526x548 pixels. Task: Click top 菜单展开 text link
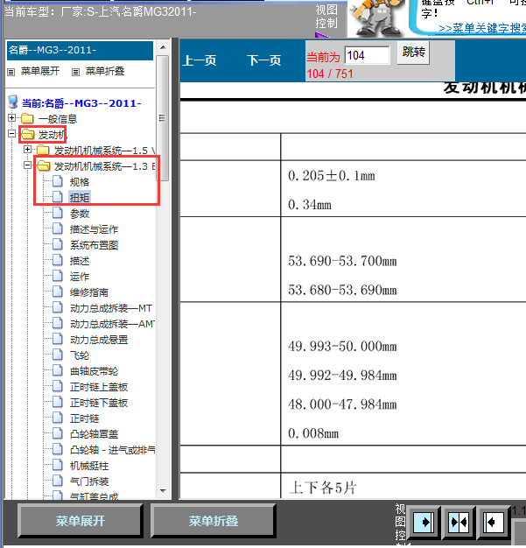[40, 71]
